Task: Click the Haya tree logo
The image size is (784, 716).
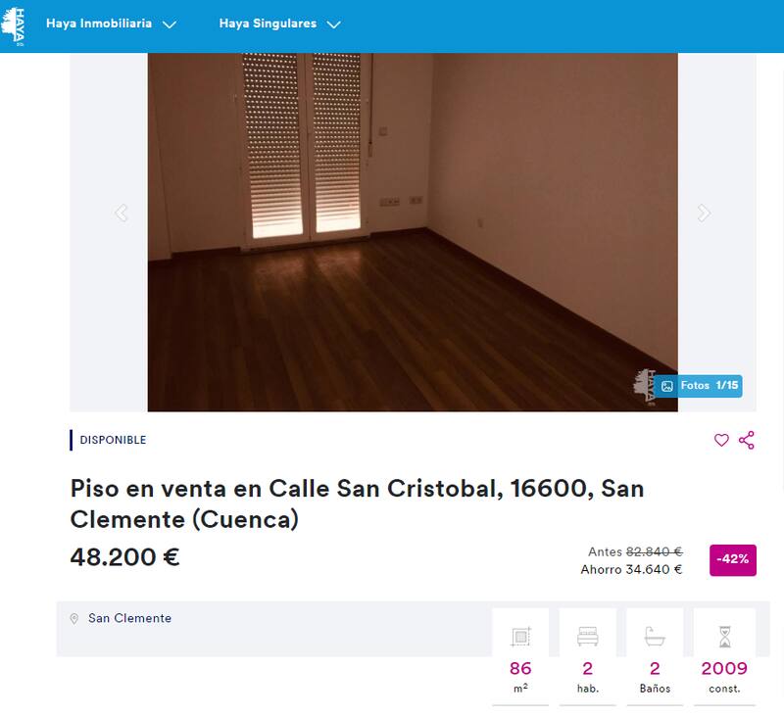Action: click(x=13, y=26)
